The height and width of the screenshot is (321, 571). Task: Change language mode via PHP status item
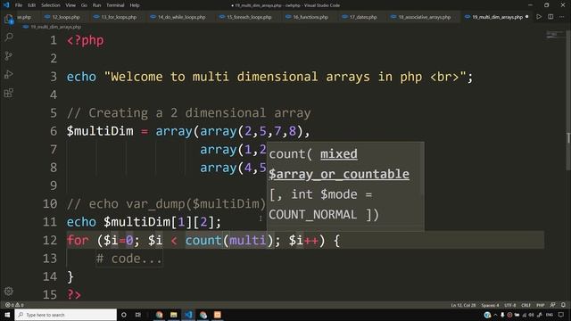point(541,305)
